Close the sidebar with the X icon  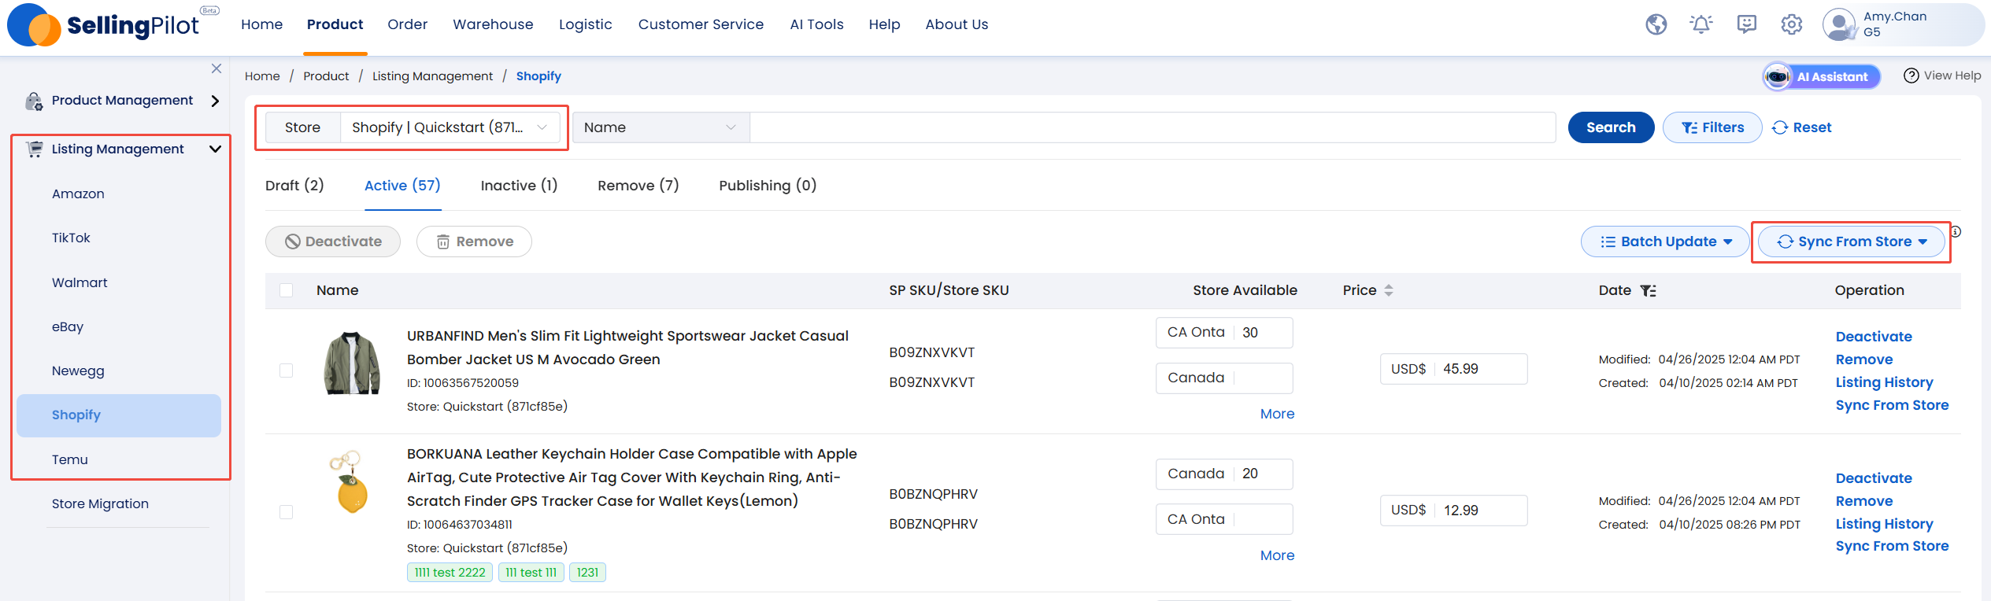pyautogui.click(x=216, y=68)
